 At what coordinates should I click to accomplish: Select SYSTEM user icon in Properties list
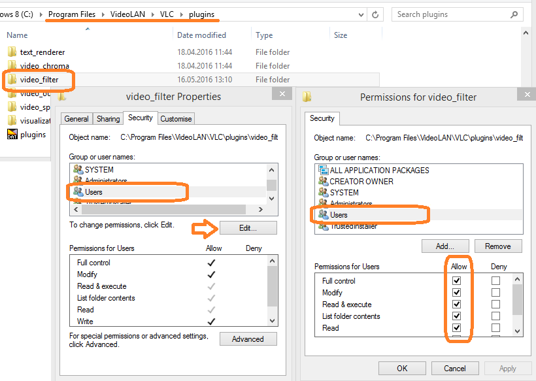tap(78, 170)
